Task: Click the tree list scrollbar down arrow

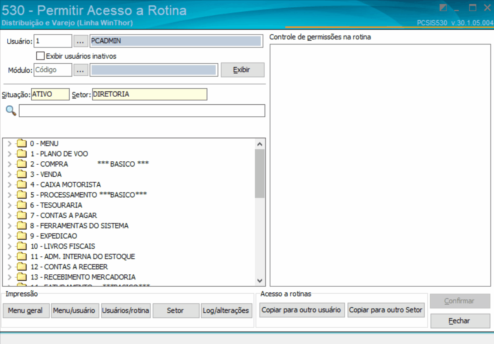Action: tap(259, 281)
